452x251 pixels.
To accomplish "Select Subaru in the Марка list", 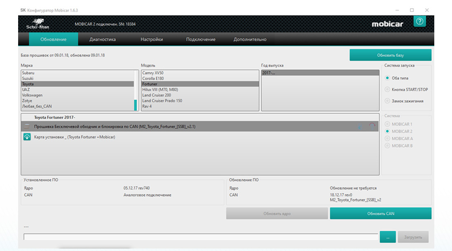I will (77, 73).
